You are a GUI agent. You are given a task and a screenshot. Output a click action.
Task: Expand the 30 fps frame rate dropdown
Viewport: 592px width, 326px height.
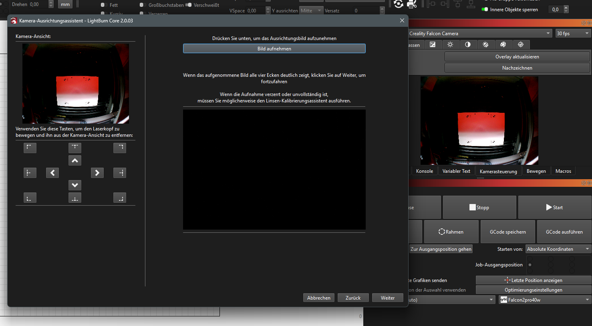(573, 34)
